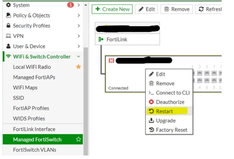This screenshot has height=159, width=234.
Task: Click the Connected status text
Action: [x=118, y=88]
